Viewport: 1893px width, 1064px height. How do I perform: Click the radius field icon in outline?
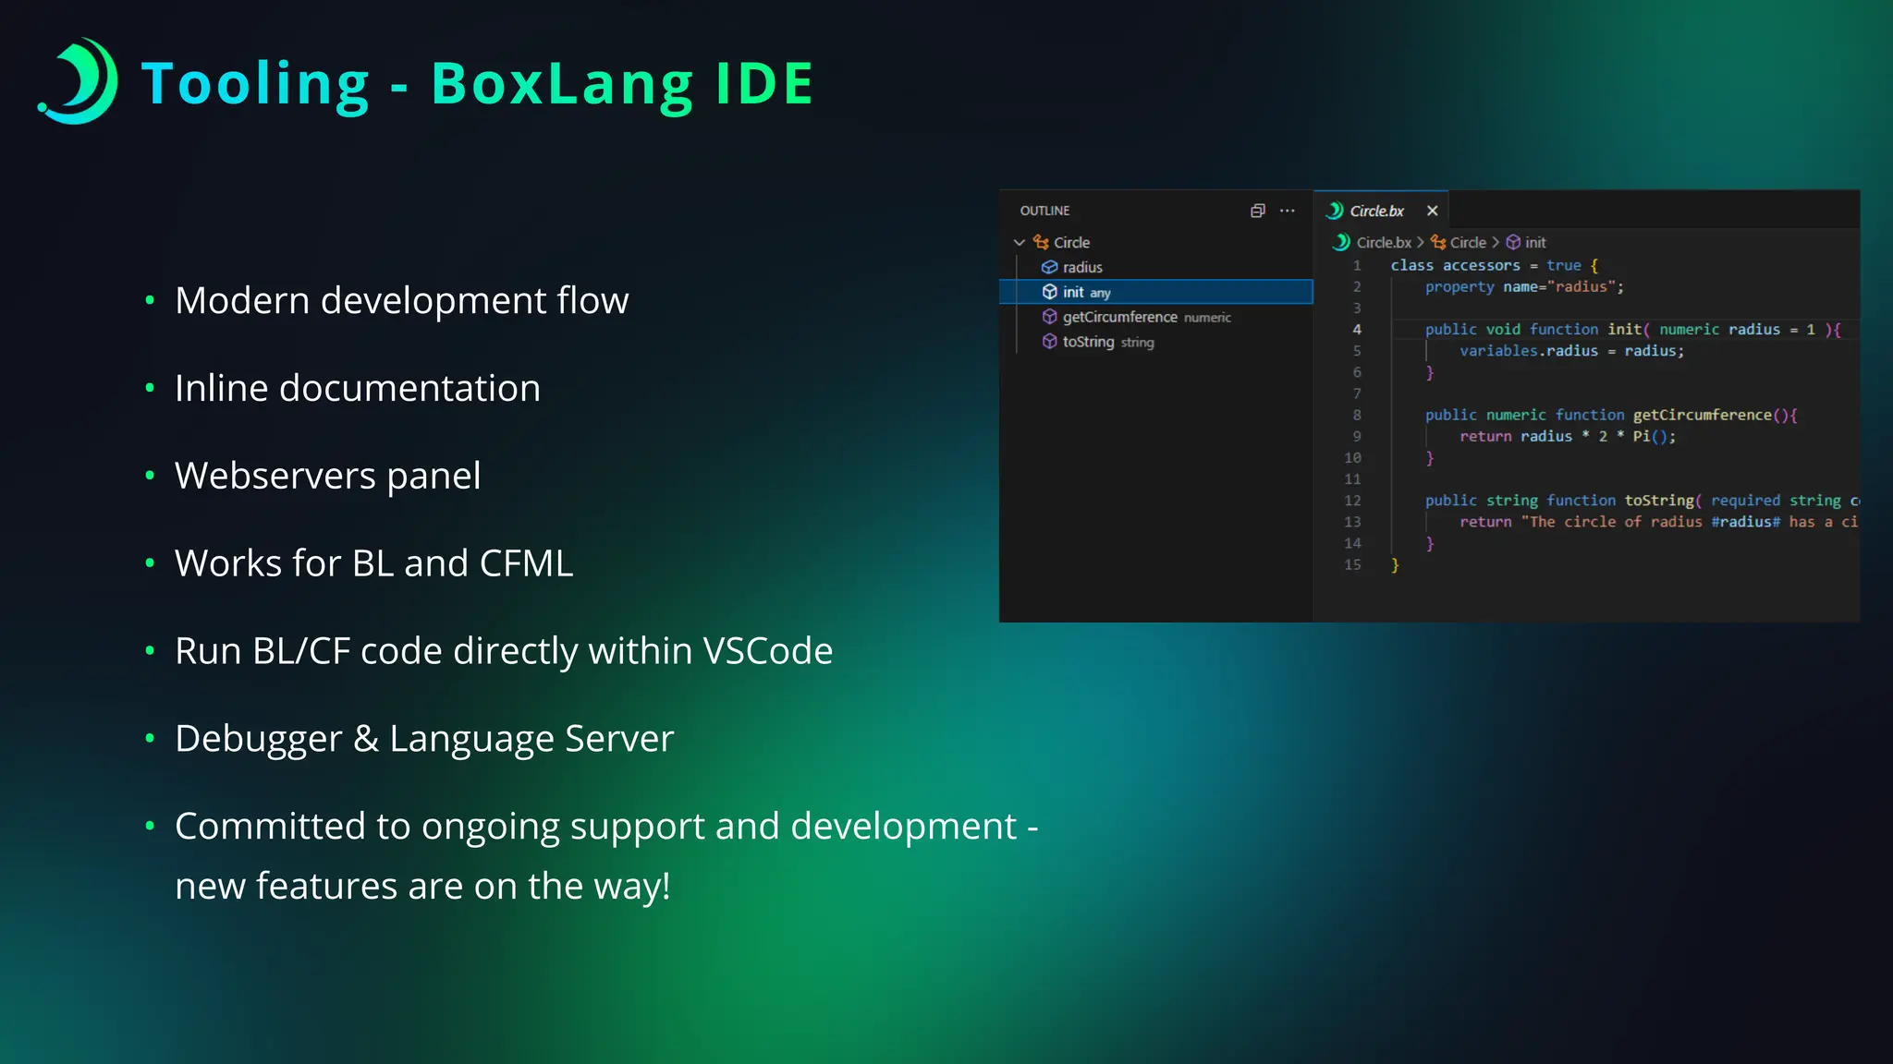pyautogui.click(x=1049, y=267)
